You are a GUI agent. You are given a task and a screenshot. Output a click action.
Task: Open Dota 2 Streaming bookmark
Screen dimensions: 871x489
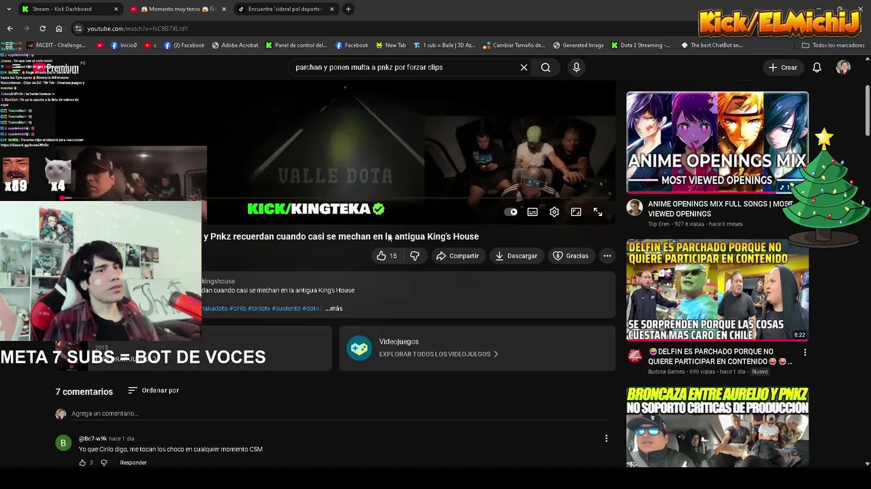coord(641,46)
